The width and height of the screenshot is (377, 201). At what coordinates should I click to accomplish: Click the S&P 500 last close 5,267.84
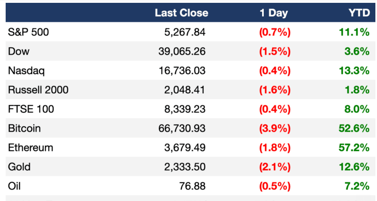coord(185,32)
